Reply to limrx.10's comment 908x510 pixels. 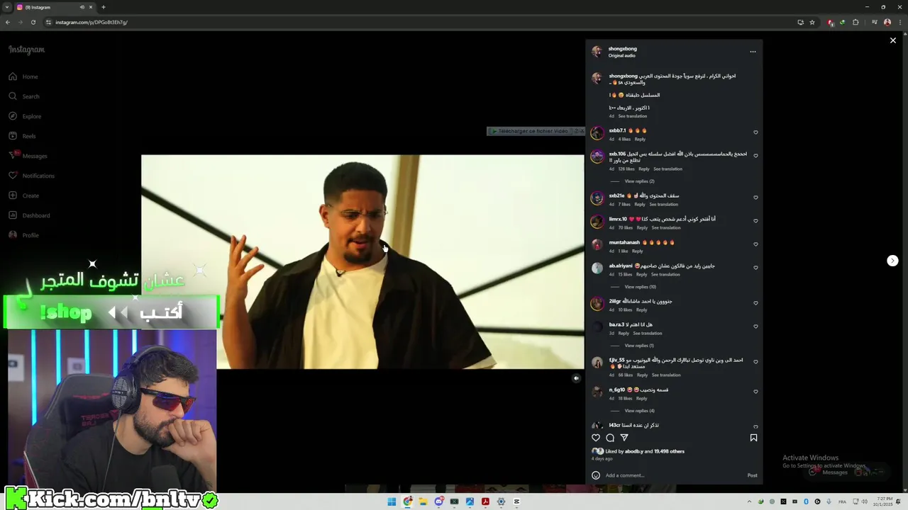pyautogui.click(x=642, y=228)
